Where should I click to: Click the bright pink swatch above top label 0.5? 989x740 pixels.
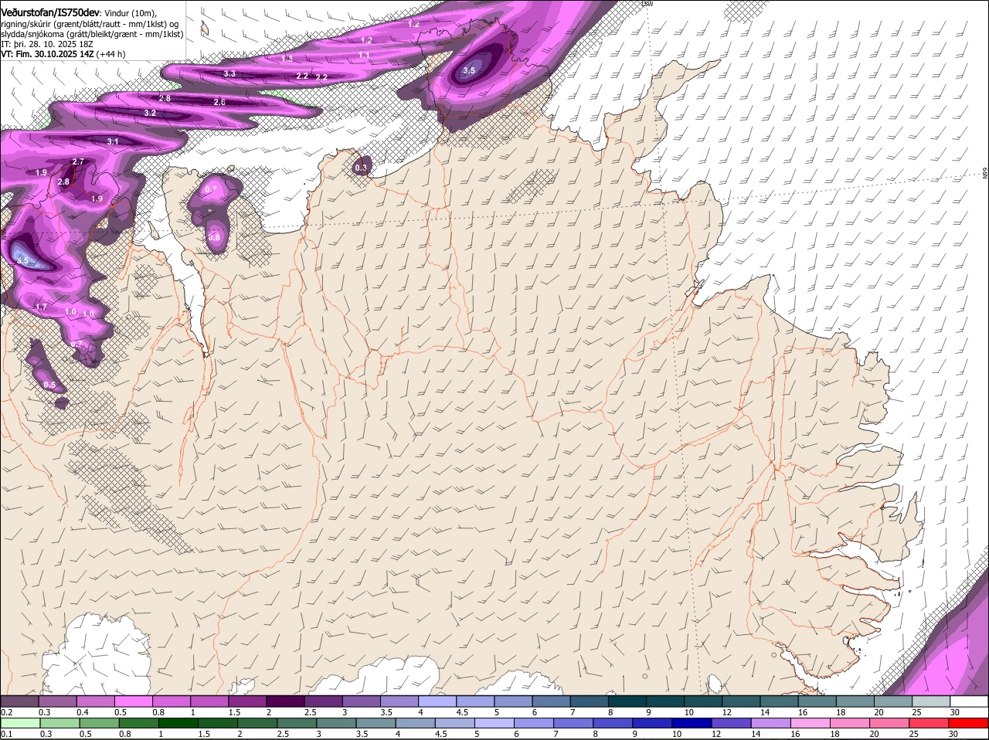133,701
